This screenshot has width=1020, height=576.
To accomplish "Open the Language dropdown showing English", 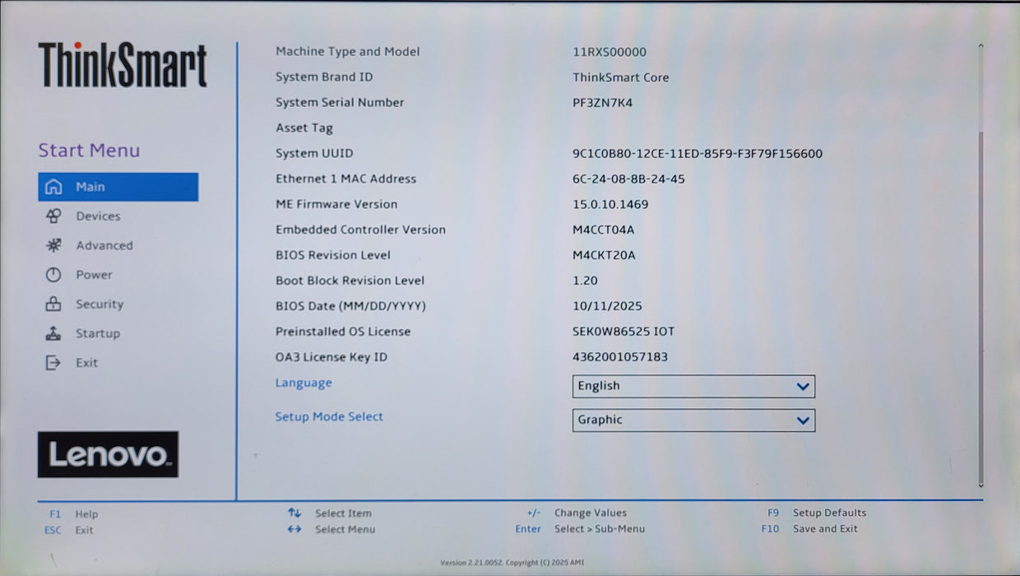I will [x=693, y=386].
